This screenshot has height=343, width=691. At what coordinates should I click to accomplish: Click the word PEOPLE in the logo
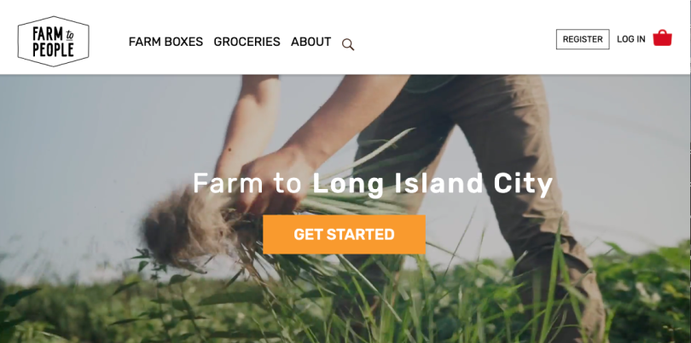pyautogui.click(x=53, y=50)
